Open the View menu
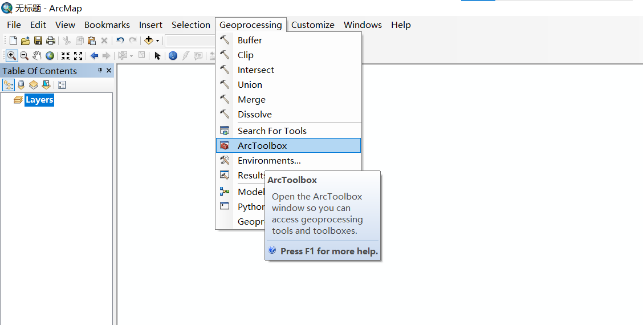The height and width of the screenshot is (325, 643). tap(65, 25)
